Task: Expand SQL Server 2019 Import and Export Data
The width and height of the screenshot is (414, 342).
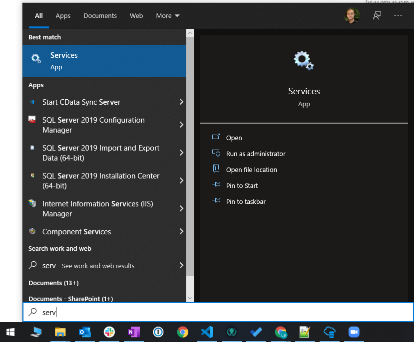Action: click(x=181, y=153)
